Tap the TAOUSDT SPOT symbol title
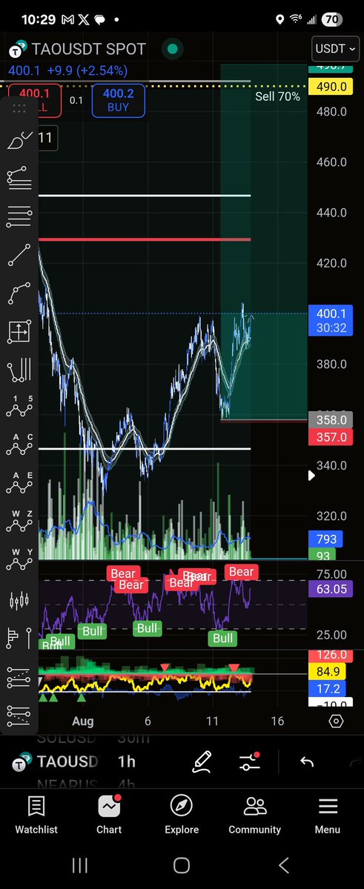 (x=87, y=50)
